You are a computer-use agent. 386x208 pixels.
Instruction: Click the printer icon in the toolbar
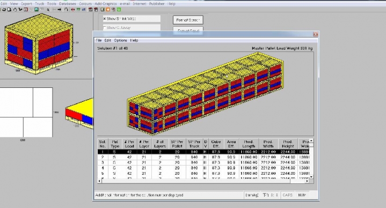(x=4, y=10)
